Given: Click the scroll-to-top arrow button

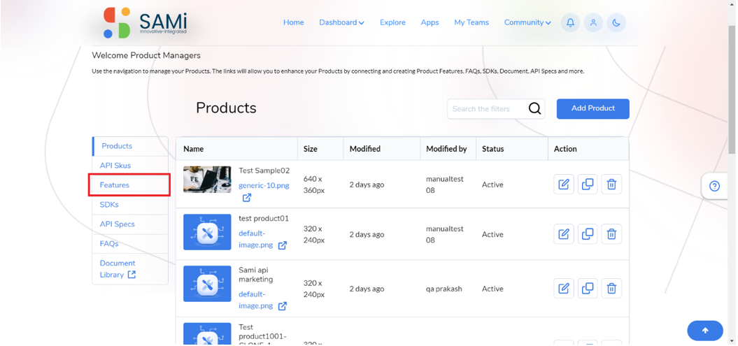Looking at the screenshot, I should pos(705,331).
